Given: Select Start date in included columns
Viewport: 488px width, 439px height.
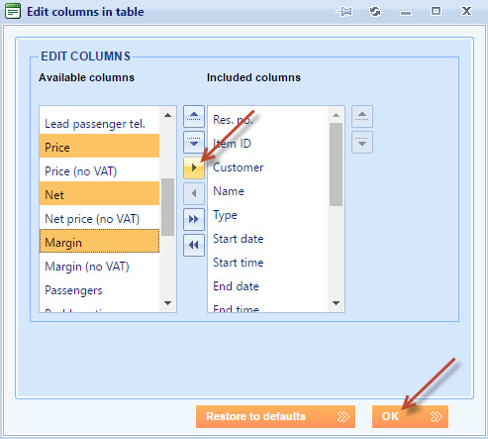Looking at the screenshot, I should 268,239.
